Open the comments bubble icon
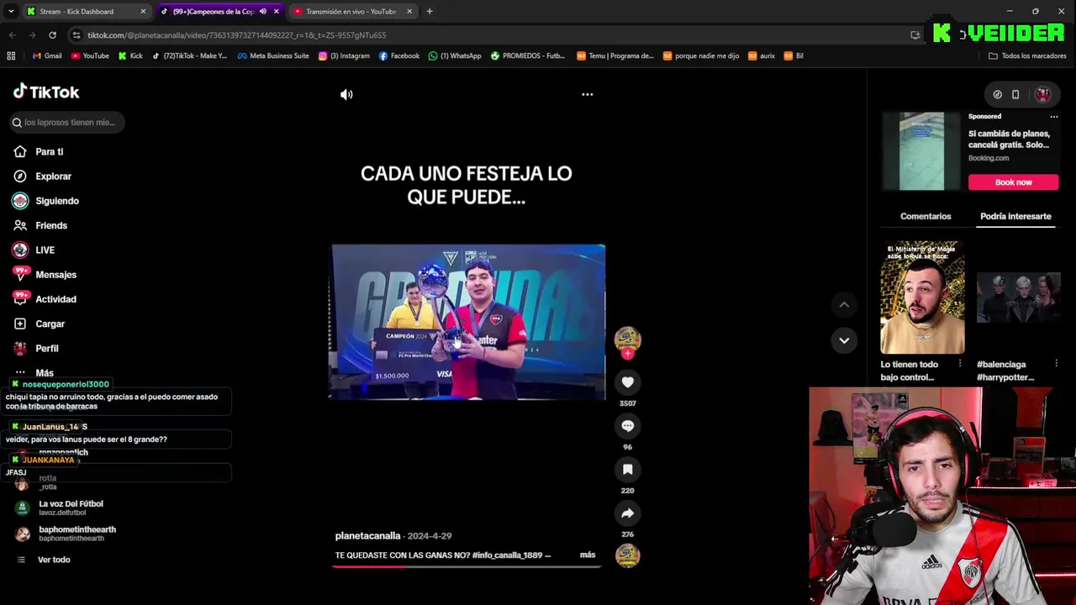Image resolution: width=1076 pixels, height=605 pixels. [627, 426]
